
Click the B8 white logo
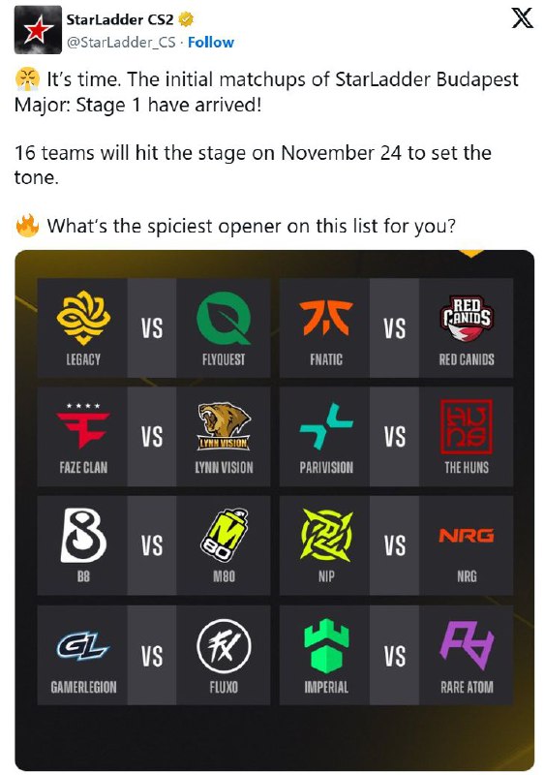(83, 536)
